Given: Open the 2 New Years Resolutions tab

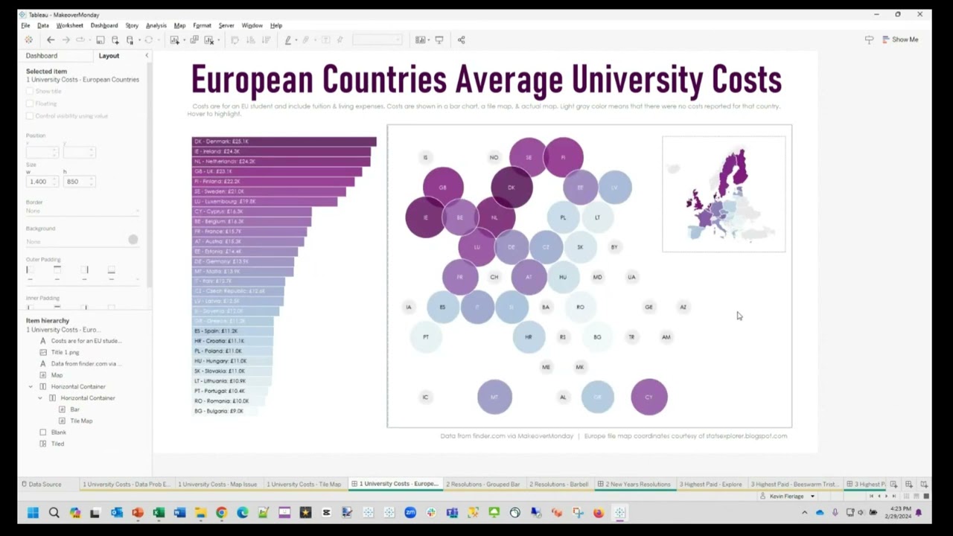Looking at the screenshot, I should 634,484.
